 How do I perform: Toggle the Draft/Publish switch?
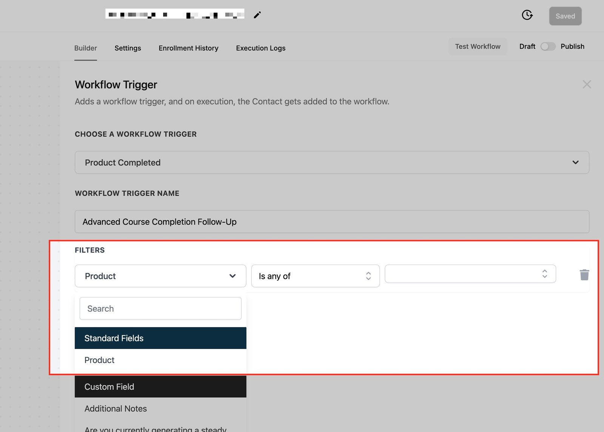coord(548,46)
